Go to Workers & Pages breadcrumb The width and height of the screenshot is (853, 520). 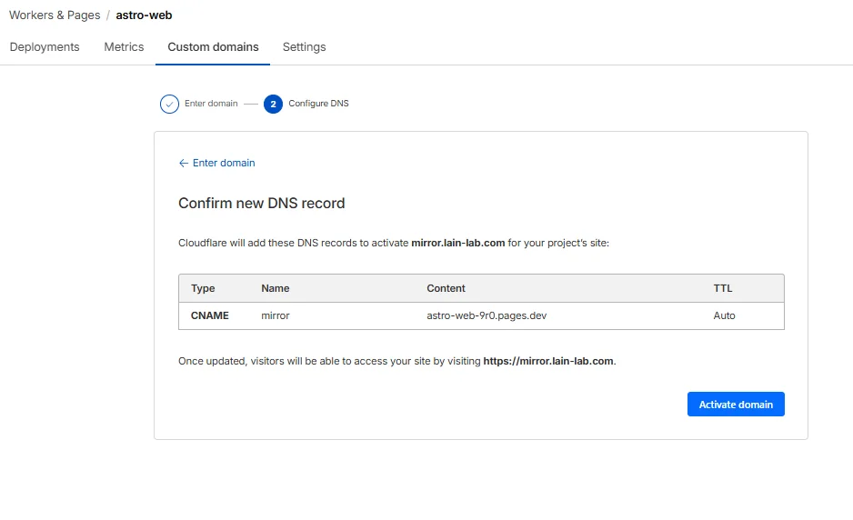55,15
